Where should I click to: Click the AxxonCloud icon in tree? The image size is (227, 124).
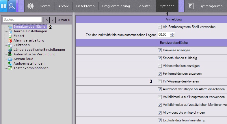[x=10, y=59]
